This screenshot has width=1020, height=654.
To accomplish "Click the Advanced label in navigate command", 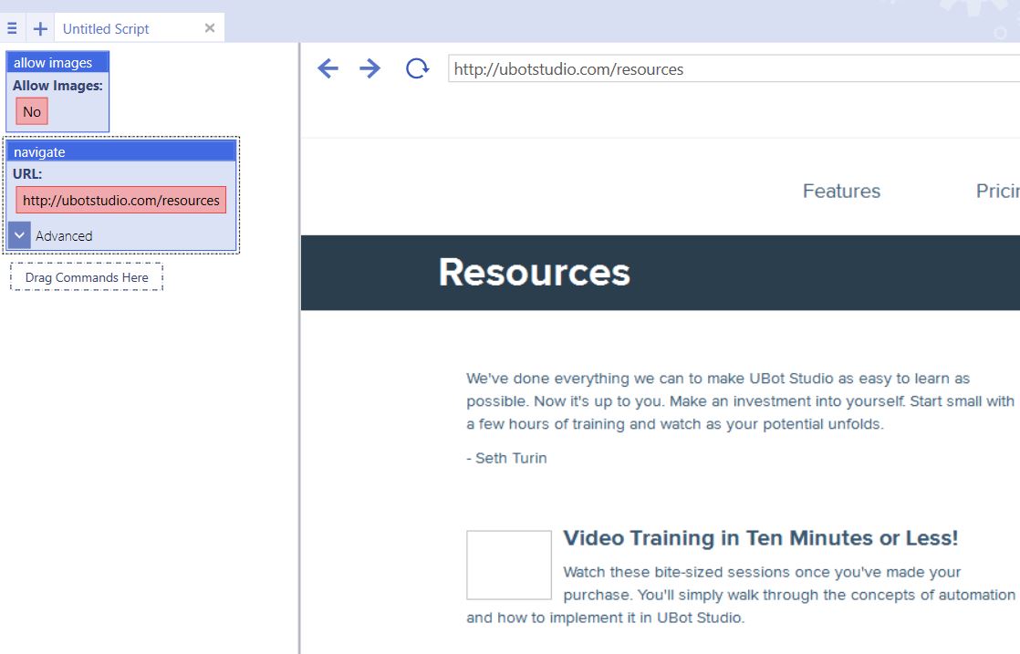I will pos(64,236).
